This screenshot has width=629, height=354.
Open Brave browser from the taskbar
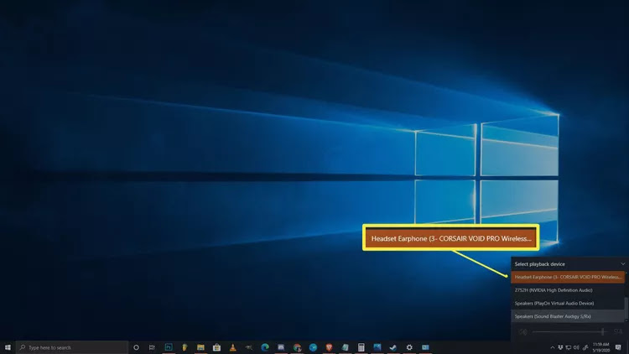(x=329, y=347)
